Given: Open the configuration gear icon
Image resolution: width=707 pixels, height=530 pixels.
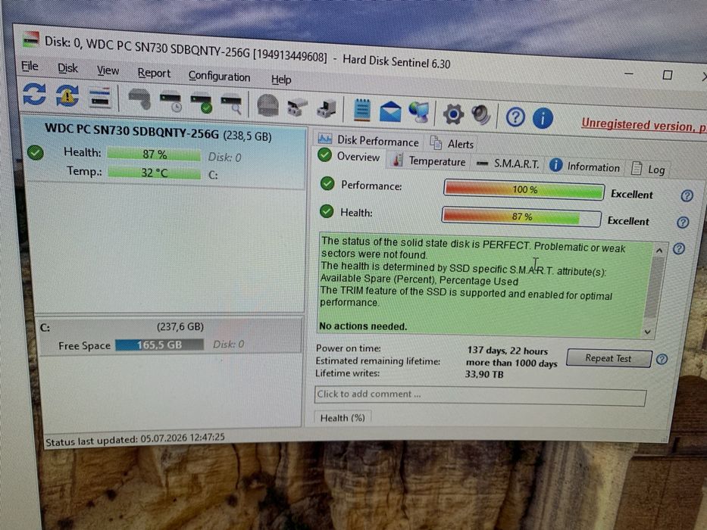Looking at the screenshot, I should [x=453, y=114].
